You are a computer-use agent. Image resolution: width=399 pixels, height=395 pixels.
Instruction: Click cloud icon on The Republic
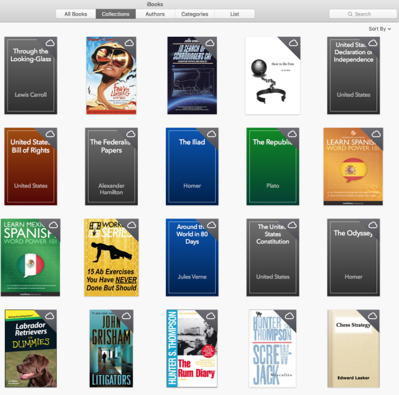tap(292, 134)
